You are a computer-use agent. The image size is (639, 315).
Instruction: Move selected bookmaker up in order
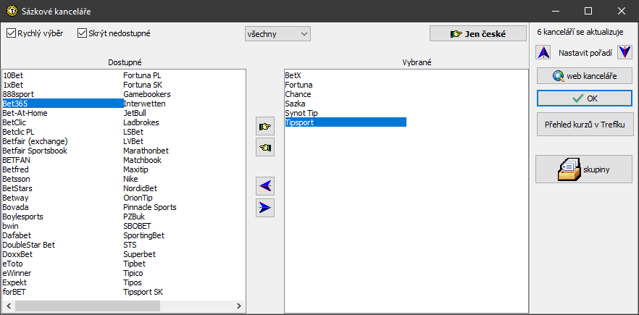click(543, 53)
